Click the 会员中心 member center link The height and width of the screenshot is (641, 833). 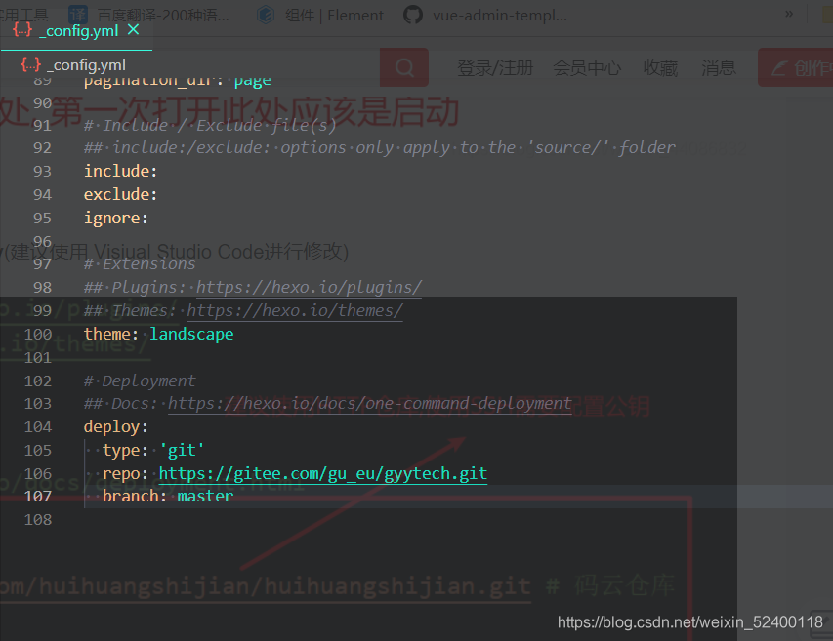tap(587, 67)
